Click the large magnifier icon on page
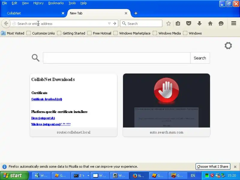This screenshot has width=240, height=180. click(x=35, y=58)
